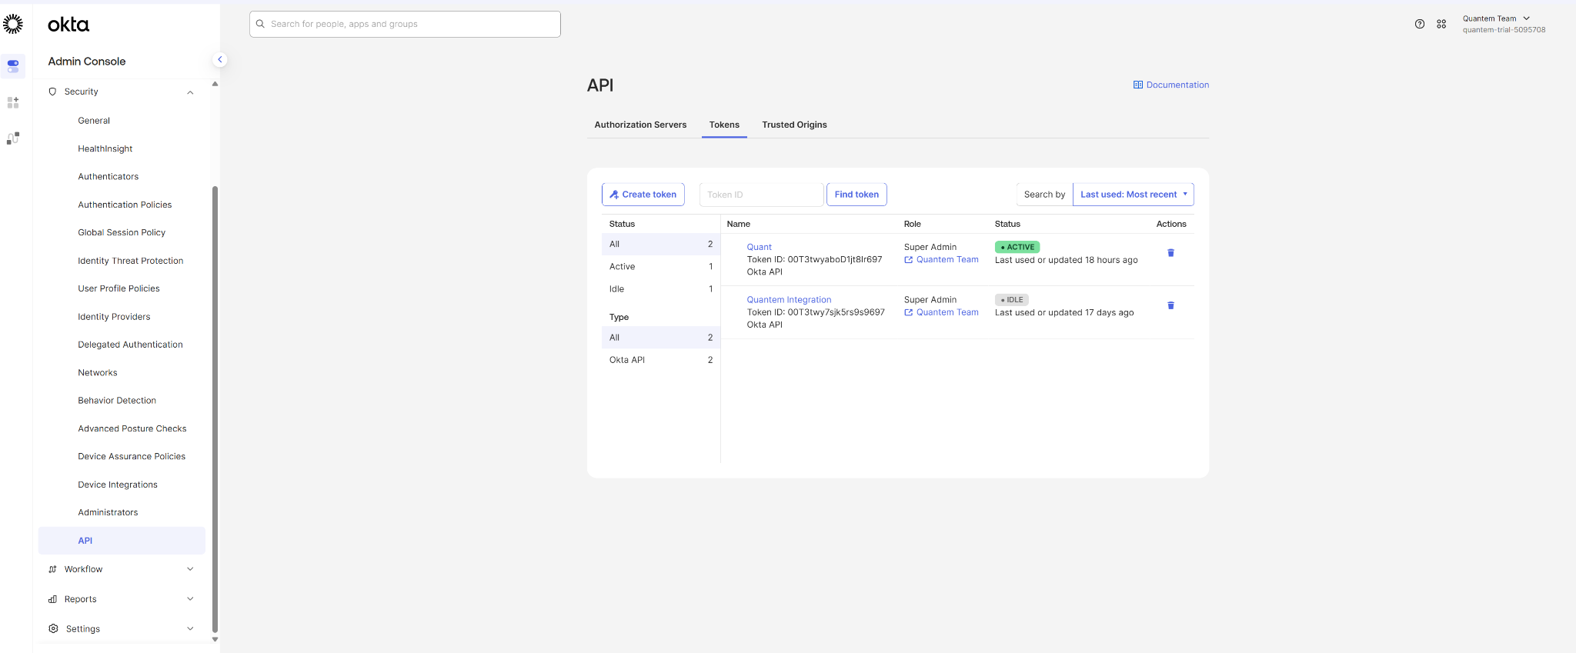Open the apps grid icon in header
1576x653 pixels.
click(x=1441, y=24)
